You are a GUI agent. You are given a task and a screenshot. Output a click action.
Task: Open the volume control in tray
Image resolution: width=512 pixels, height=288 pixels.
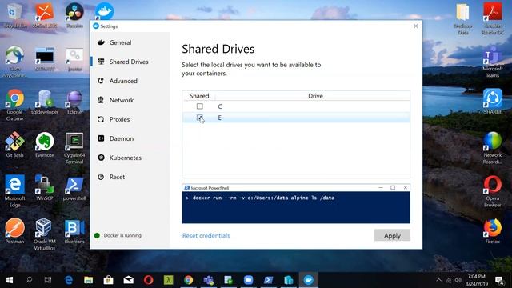[458, 280]
